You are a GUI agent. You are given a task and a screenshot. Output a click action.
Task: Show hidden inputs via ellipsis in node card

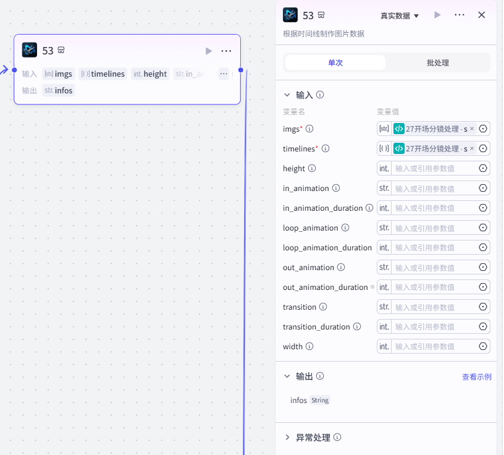tap(224, 74)
